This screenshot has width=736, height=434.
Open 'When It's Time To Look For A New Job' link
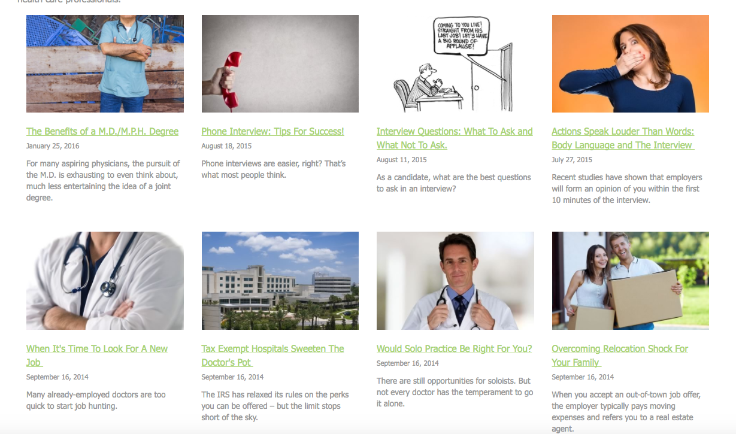pos(97,356)
